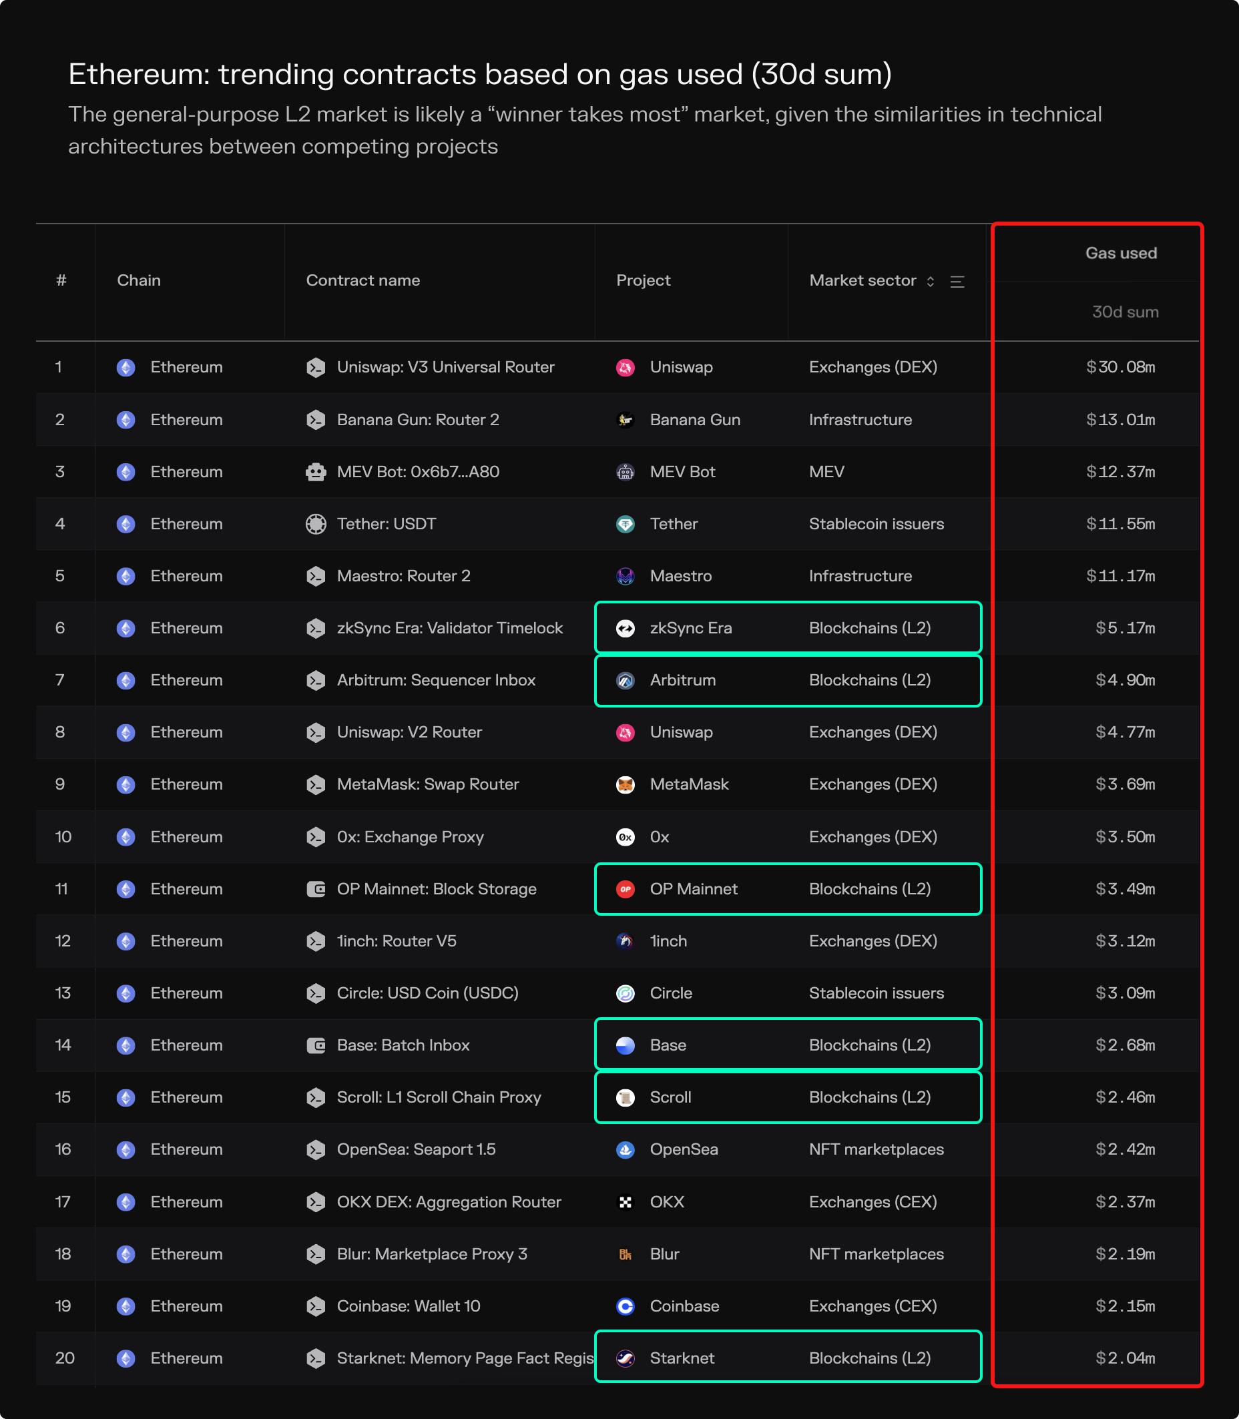
Task: Open the MetaMask: Swap Router contract
Action: (x=427, y=784)
